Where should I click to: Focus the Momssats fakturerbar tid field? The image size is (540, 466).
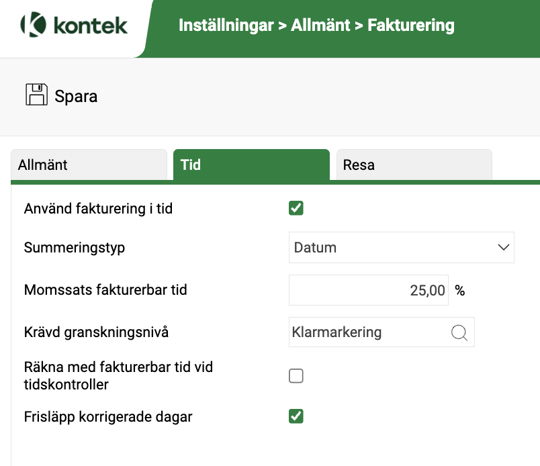369,290
